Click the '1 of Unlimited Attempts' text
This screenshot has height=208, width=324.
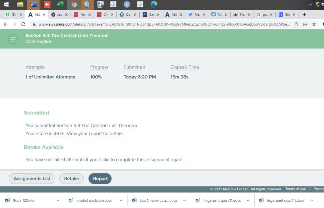pyautogui.click(x=51, y=77)
